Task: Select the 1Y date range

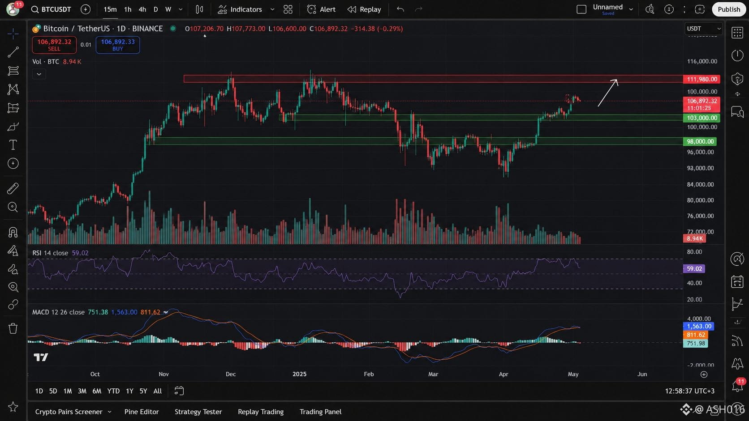Action: tap(129, 391)
